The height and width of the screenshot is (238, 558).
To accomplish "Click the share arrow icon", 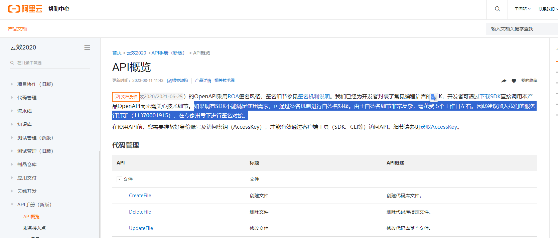I will 504,81.
